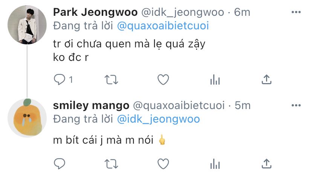
Task: Open tweet text 'm bít cái j'
Action: [78, 140]
